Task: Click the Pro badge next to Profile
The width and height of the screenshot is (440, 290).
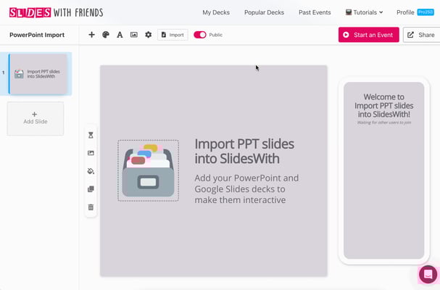Action: coord(426,12)
